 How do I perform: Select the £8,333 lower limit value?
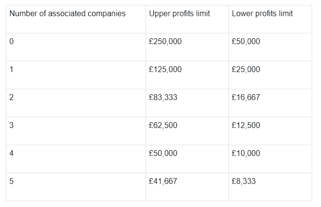pyautogui.click(x=244, y=181)
